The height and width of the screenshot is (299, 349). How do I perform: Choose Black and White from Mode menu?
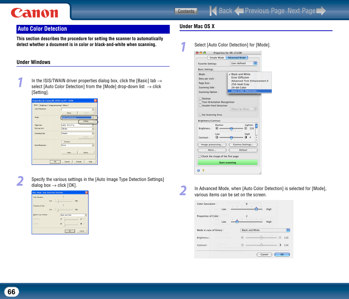pyautogui.click(x=249, y=74)
